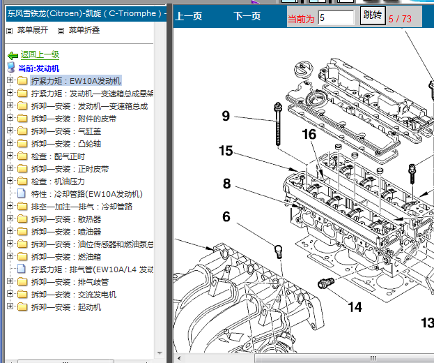The image size is (434, 363).
Task: Click folder icon of 拧紧力矩：EW10A发动机
Action: 22,81
